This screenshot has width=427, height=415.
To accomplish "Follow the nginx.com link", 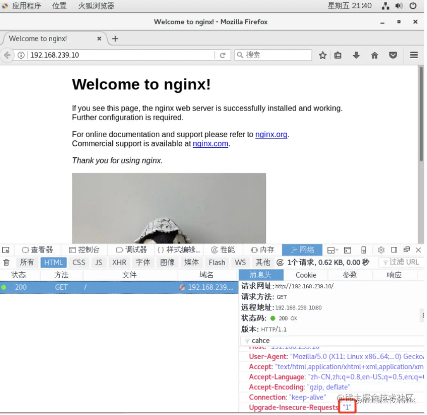I will pos(210,144).
